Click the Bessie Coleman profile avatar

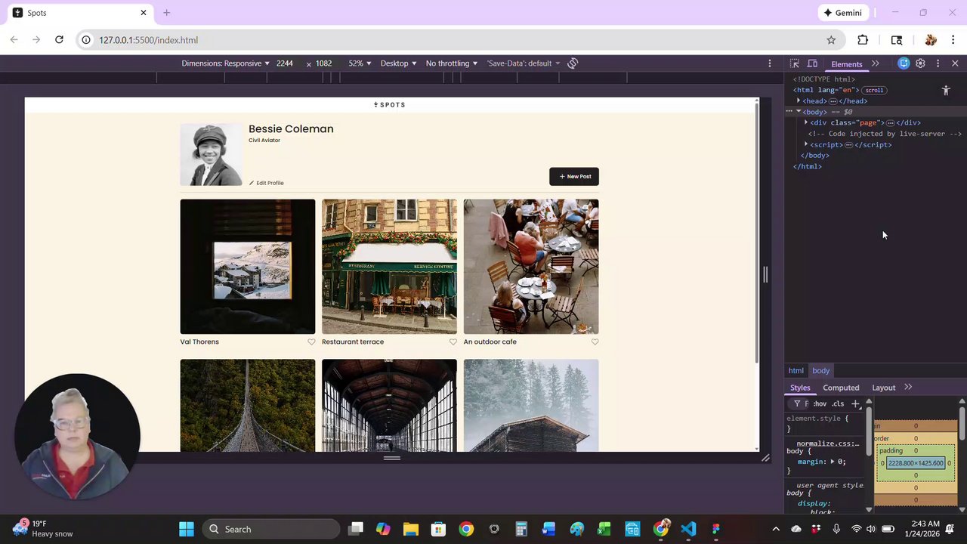tap(212, 154)
